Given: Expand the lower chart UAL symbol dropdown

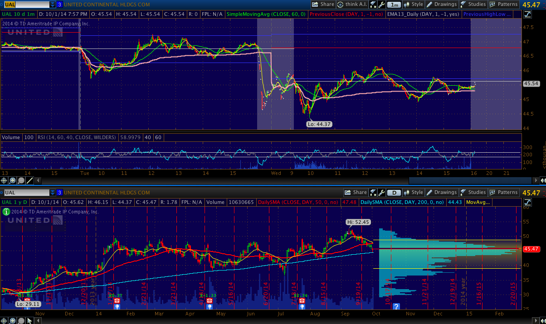Looking at the screenshot, I should tap(53, 193).
